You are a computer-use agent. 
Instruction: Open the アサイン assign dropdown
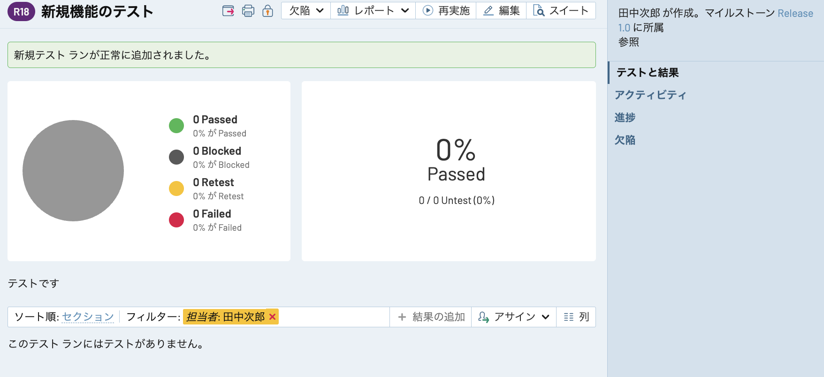pyautogui.click(x=514, y=317)
